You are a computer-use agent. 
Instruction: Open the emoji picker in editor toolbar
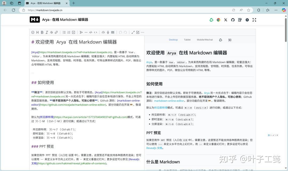tap(33, 32)
